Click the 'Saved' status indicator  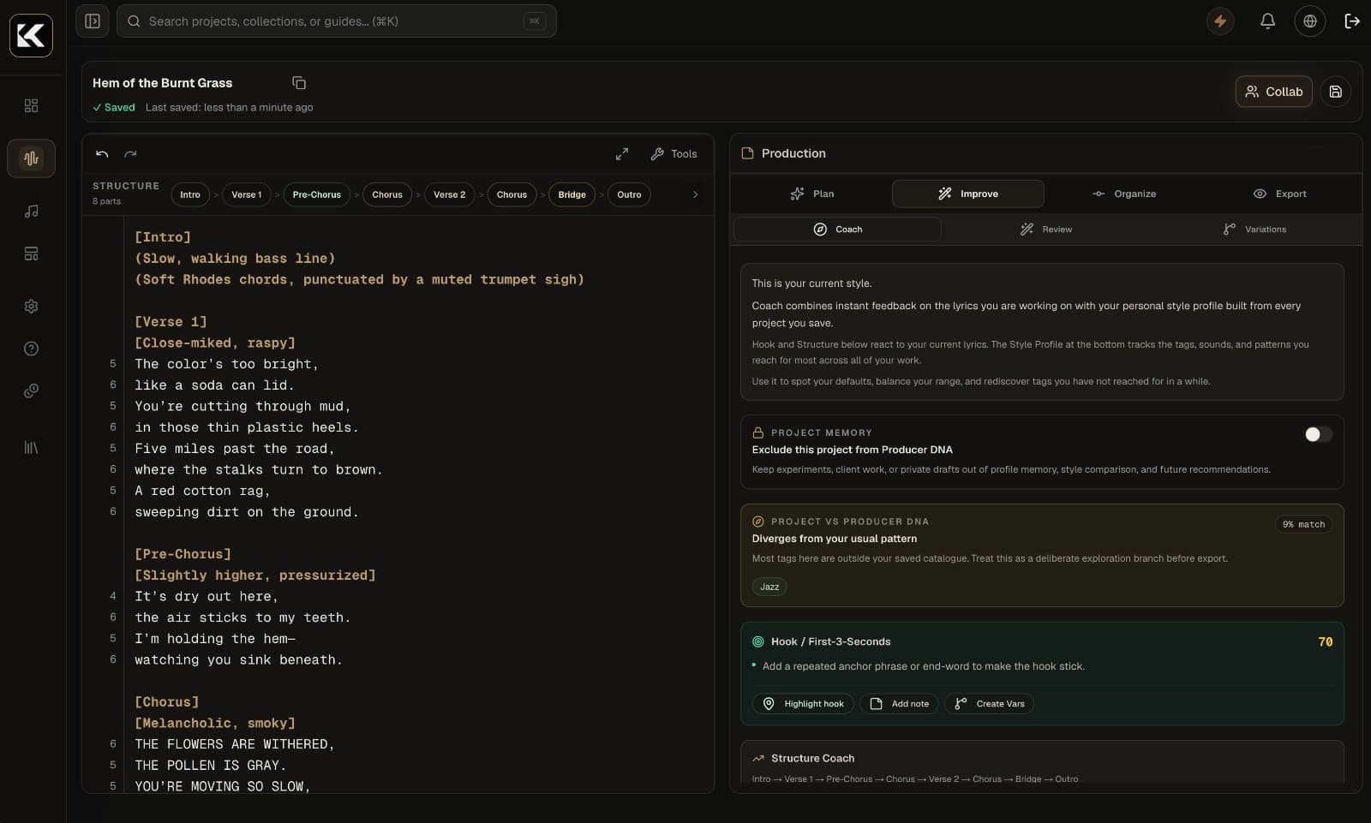pos(114,107)
